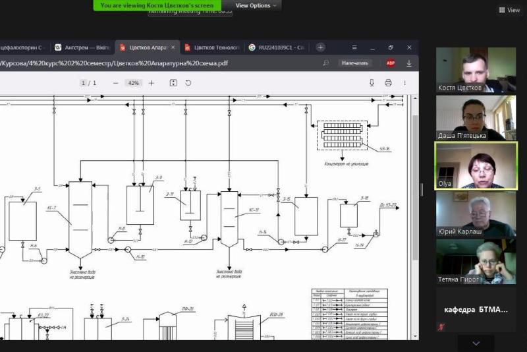Image resolution: width=527 pixels, height=352 pixels.
Task: Rotate the PDF document
Action: [x=188, y=83]
